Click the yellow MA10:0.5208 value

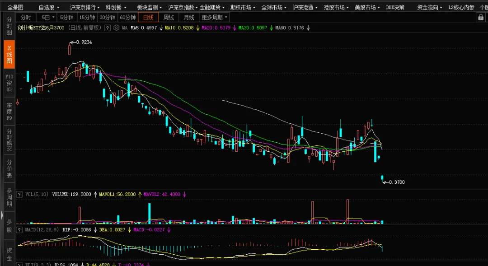[179, 28]
